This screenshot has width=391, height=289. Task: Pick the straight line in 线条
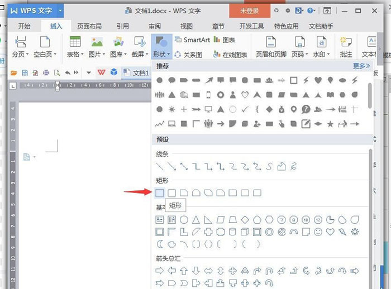point(160,166)
